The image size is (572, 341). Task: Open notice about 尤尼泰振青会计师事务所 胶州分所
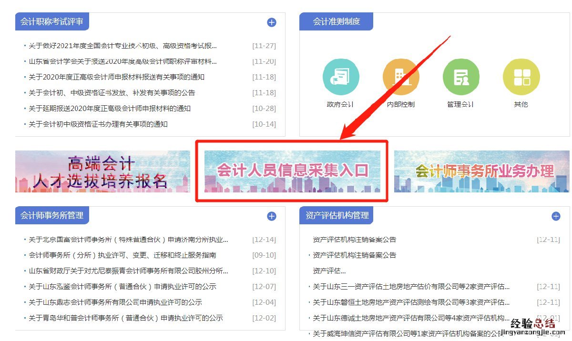(x=128, y=271)
